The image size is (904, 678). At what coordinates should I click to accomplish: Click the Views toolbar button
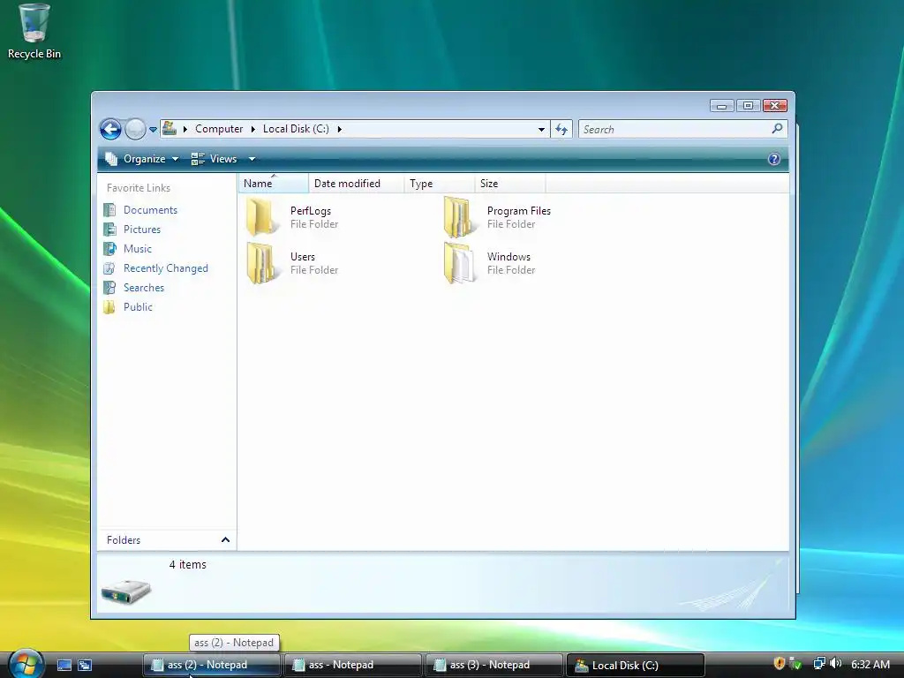[215, 159]
